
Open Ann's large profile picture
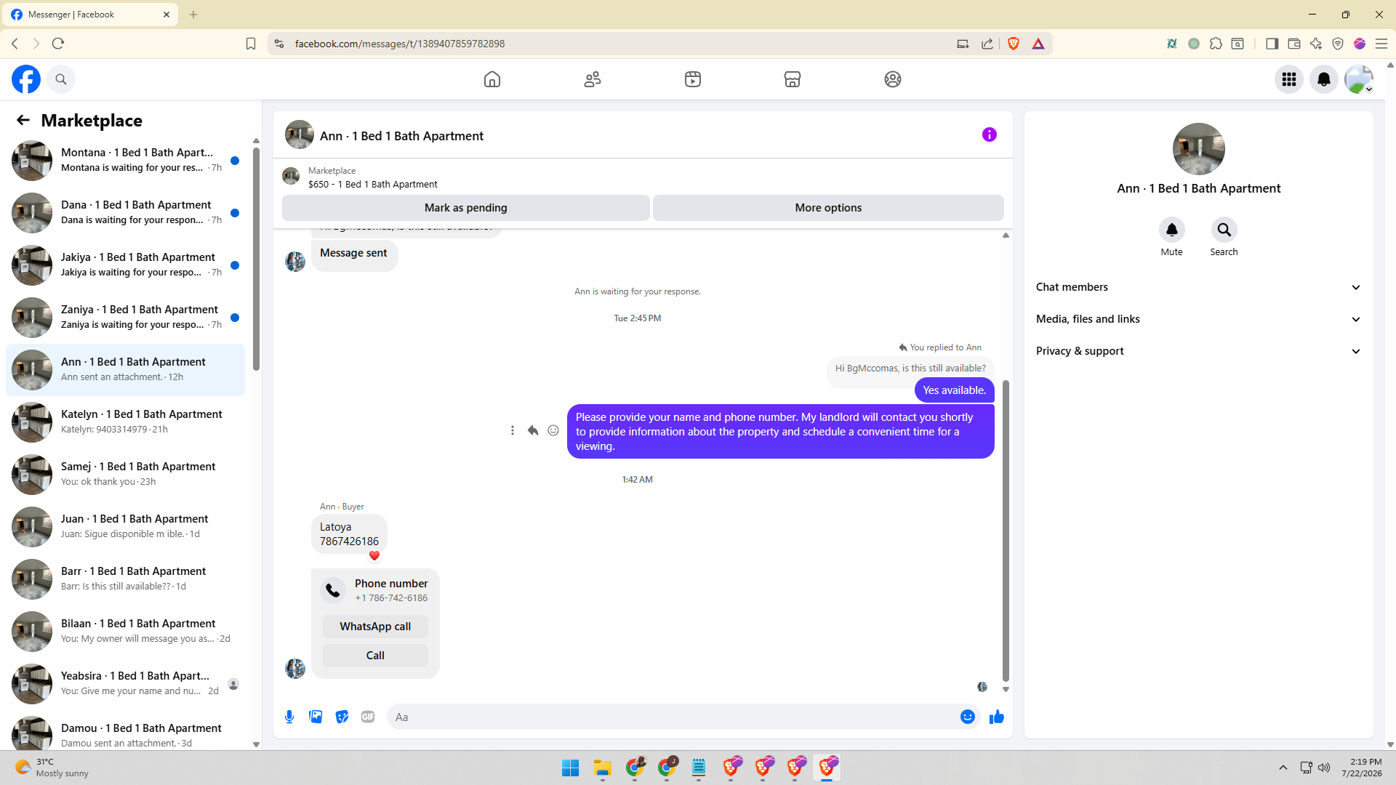[x=1199, y=149]
